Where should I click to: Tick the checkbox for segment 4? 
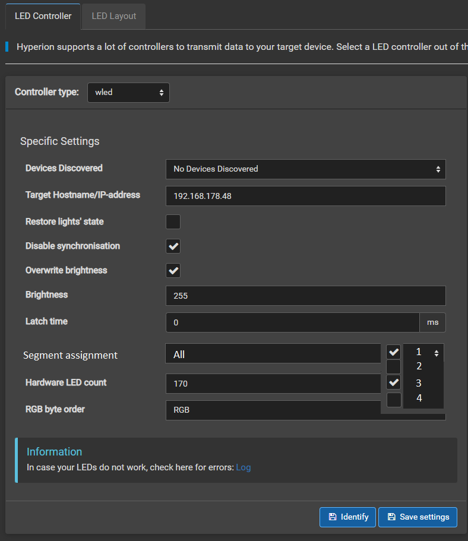click(x=394, y=399)
